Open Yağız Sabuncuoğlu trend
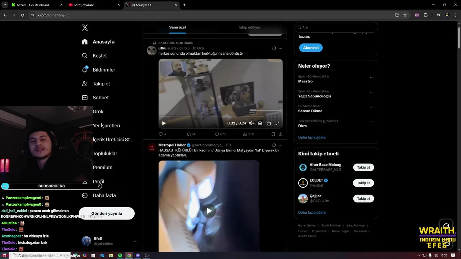This screenshot has height=259, width=461. pyautogui.click(x=314, y=96)
